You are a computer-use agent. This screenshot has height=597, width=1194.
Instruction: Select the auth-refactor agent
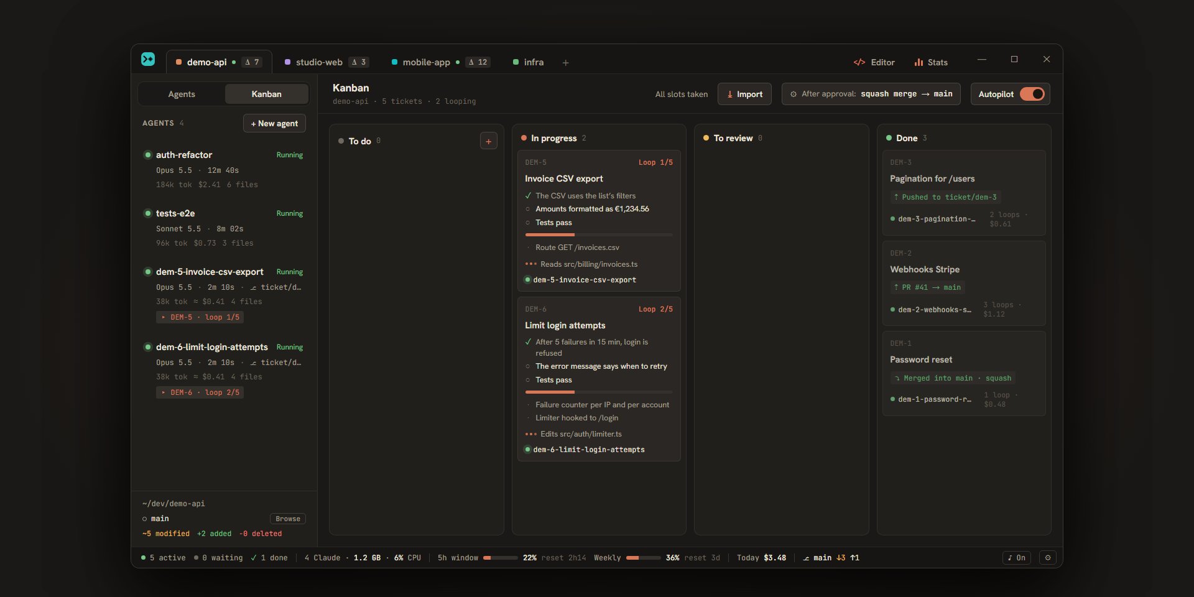coord(224,169)
